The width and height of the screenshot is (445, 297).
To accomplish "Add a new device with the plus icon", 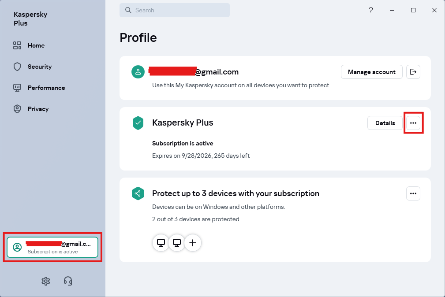I will (x=193, y=242).
